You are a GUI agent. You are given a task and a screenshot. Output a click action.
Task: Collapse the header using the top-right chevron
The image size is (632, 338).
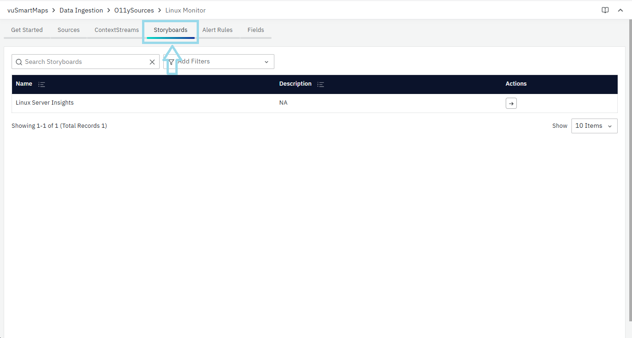(x=620, y=10)
